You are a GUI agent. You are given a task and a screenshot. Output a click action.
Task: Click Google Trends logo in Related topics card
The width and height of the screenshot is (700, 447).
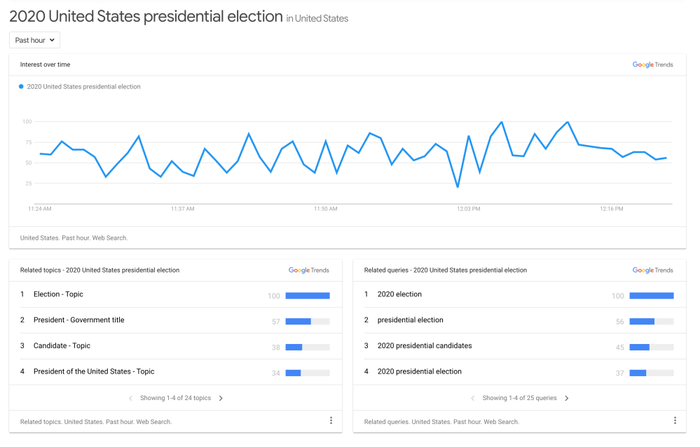[x=308, y=270]
